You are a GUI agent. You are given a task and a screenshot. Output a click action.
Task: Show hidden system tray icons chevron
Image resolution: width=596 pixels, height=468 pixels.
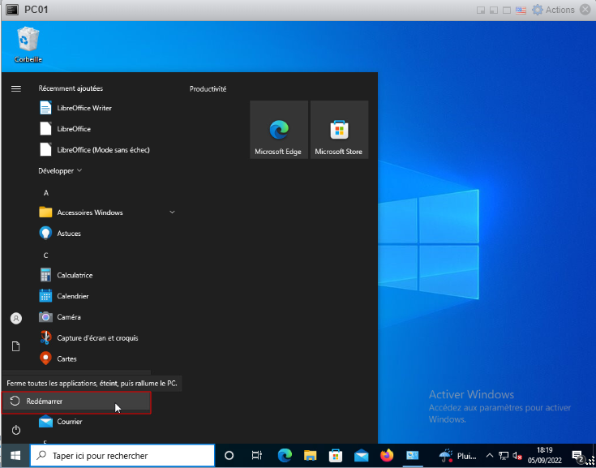click(489, 456)
